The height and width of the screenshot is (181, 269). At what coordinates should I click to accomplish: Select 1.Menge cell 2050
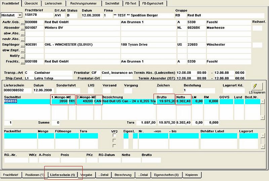click(60, 101)
